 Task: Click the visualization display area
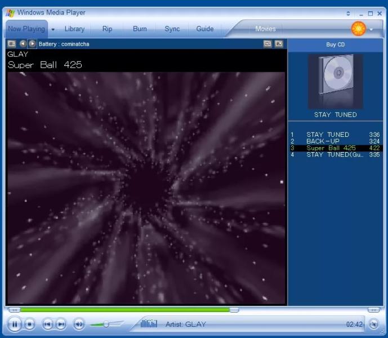[146, 188]
